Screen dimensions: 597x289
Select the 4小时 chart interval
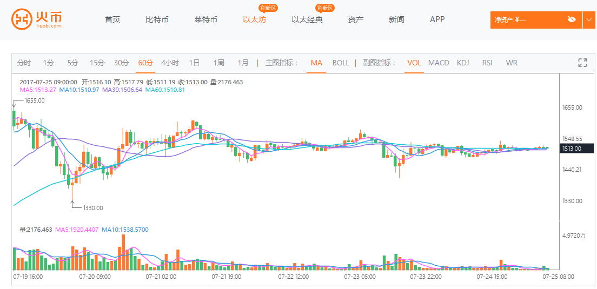tap(170, 63)
